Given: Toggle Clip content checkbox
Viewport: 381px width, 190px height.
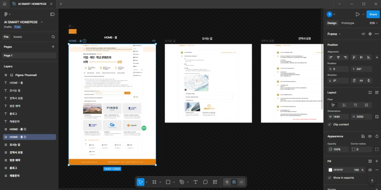Looking at the screenshot, I should click(330, 124).
